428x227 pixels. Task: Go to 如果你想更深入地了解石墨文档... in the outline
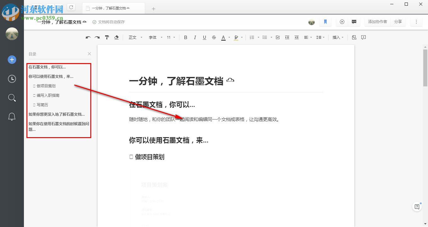(x=57, y=114)
